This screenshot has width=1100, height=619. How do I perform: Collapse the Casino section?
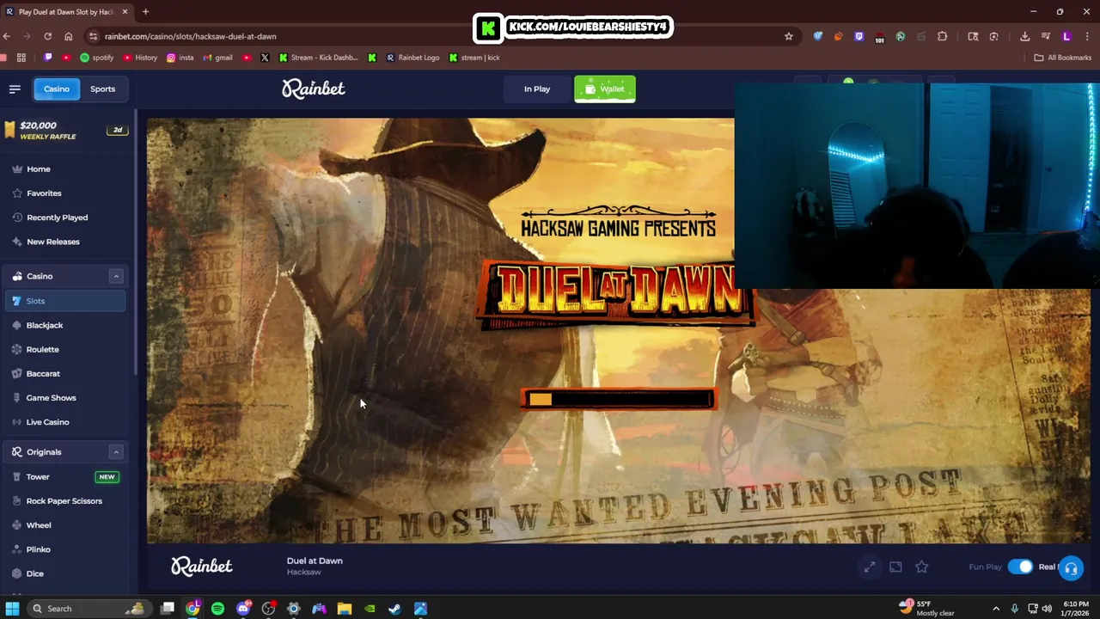click(x=116, y=276)
